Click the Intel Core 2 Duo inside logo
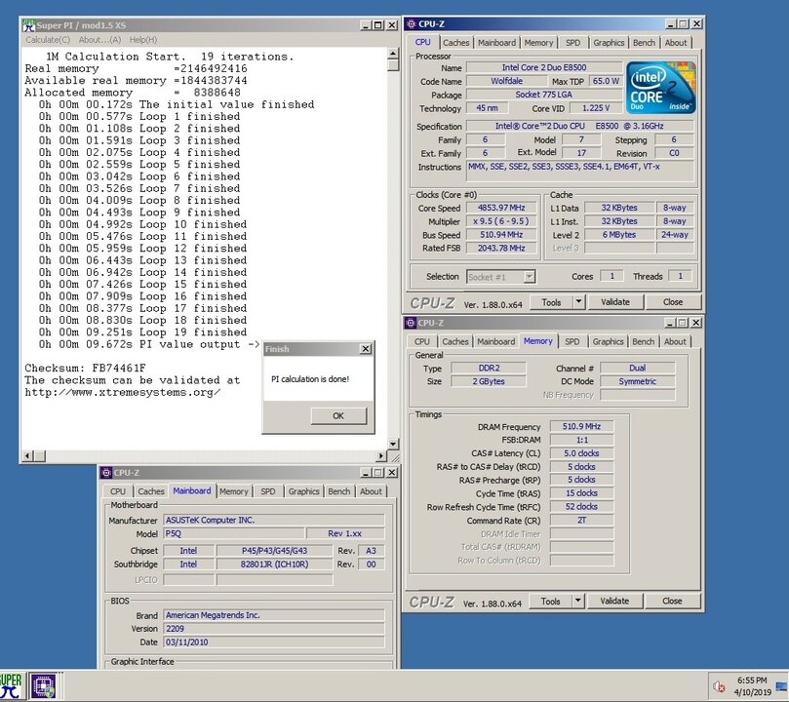The image size is (789, 702). click(x=660, y=87)
